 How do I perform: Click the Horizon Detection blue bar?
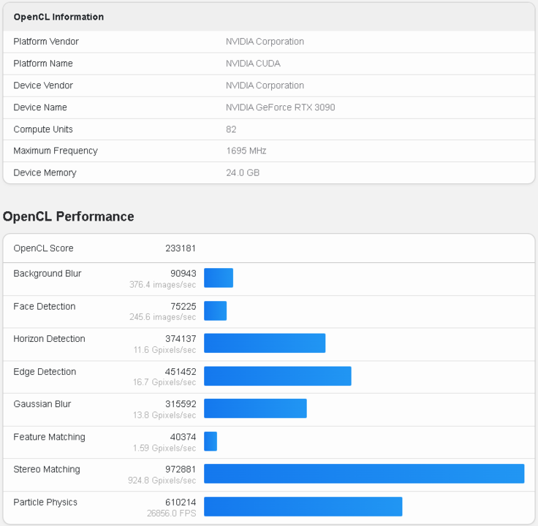[x=265, y=343]
